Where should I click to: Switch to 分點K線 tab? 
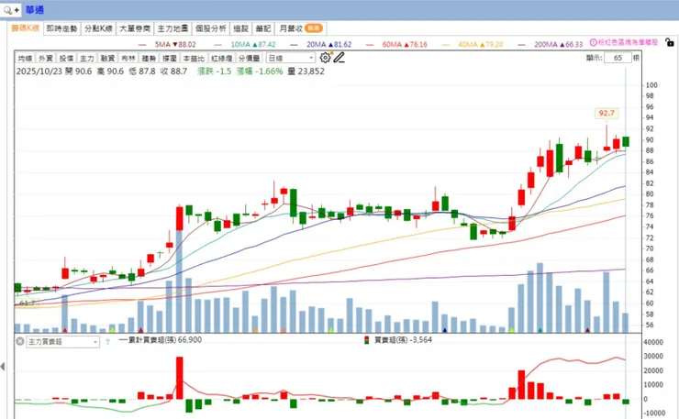pyautogui.click(x=98, y=28)
